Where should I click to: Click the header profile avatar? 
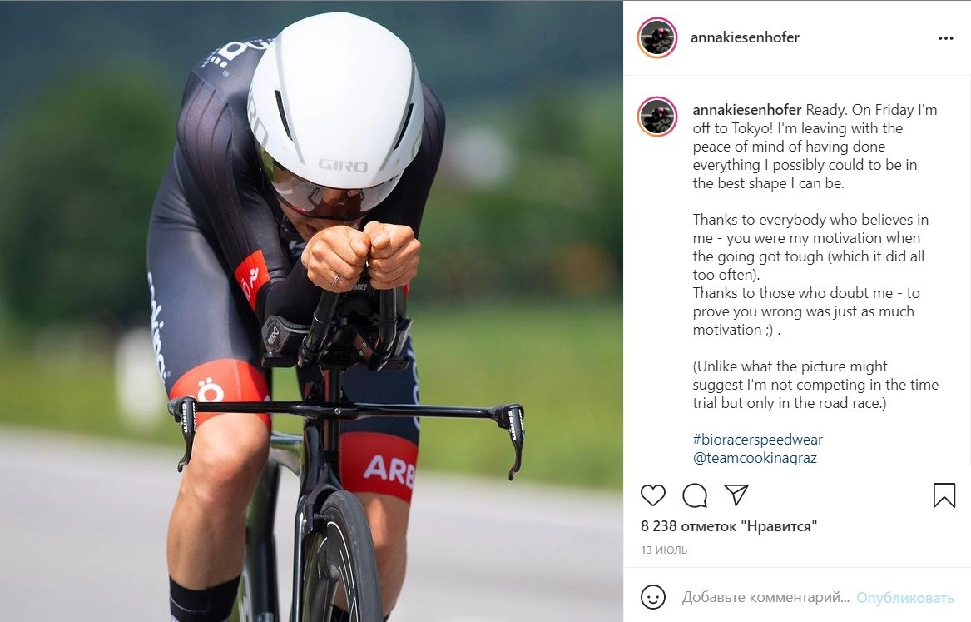pyautogui.click(x=657, y=37)
